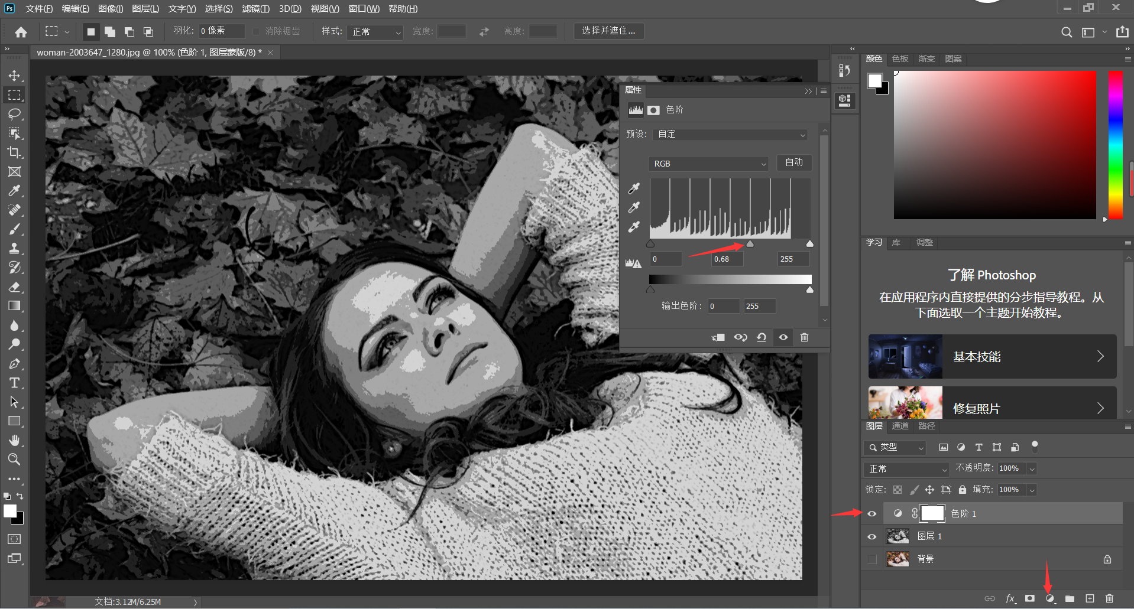The image size is (1134, 609).
Task: Open the 图层 menu
Action: tap(145, 9)
